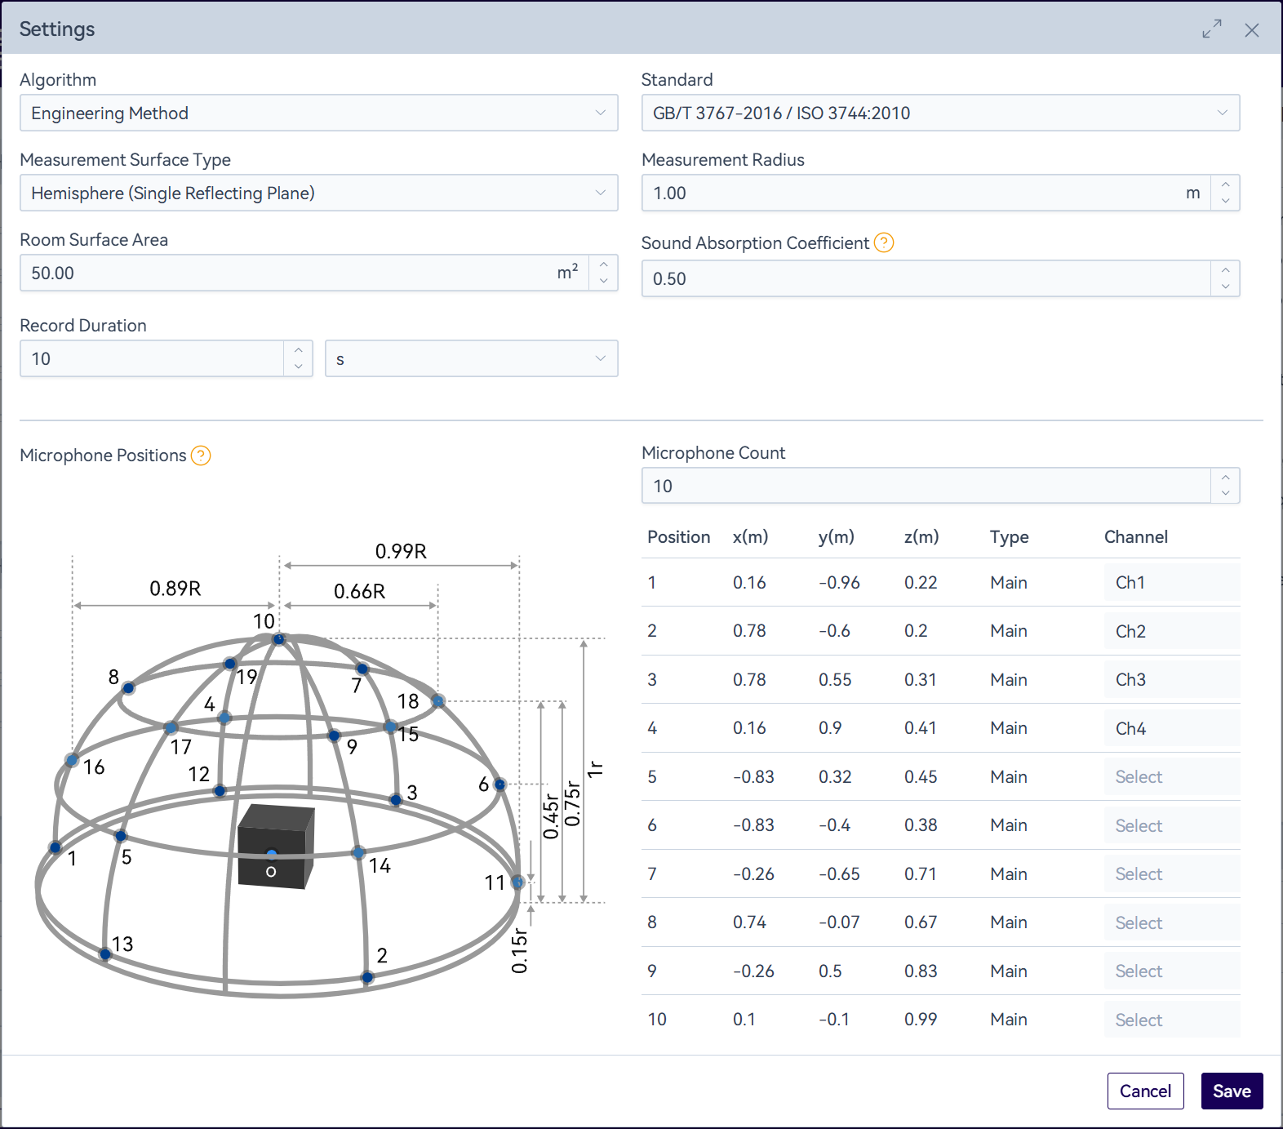Decrease Room Surface Area with down arrow
Image resolution: width=1283 pixels, height=1129 pixels.
[x=603, y=281]
